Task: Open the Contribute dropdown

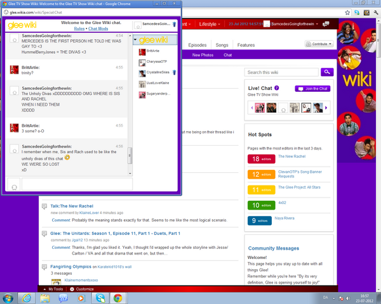Action: (319, 44)
